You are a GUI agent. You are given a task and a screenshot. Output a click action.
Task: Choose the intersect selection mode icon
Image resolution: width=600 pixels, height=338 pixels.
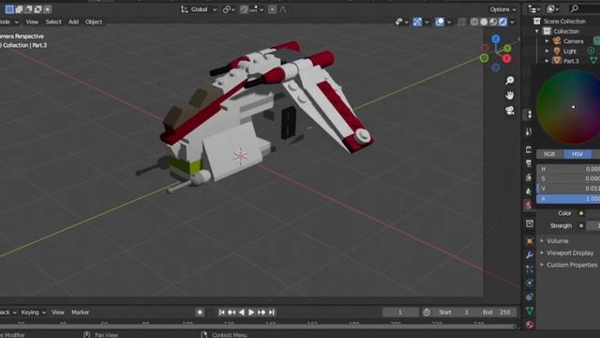[48, 9]
